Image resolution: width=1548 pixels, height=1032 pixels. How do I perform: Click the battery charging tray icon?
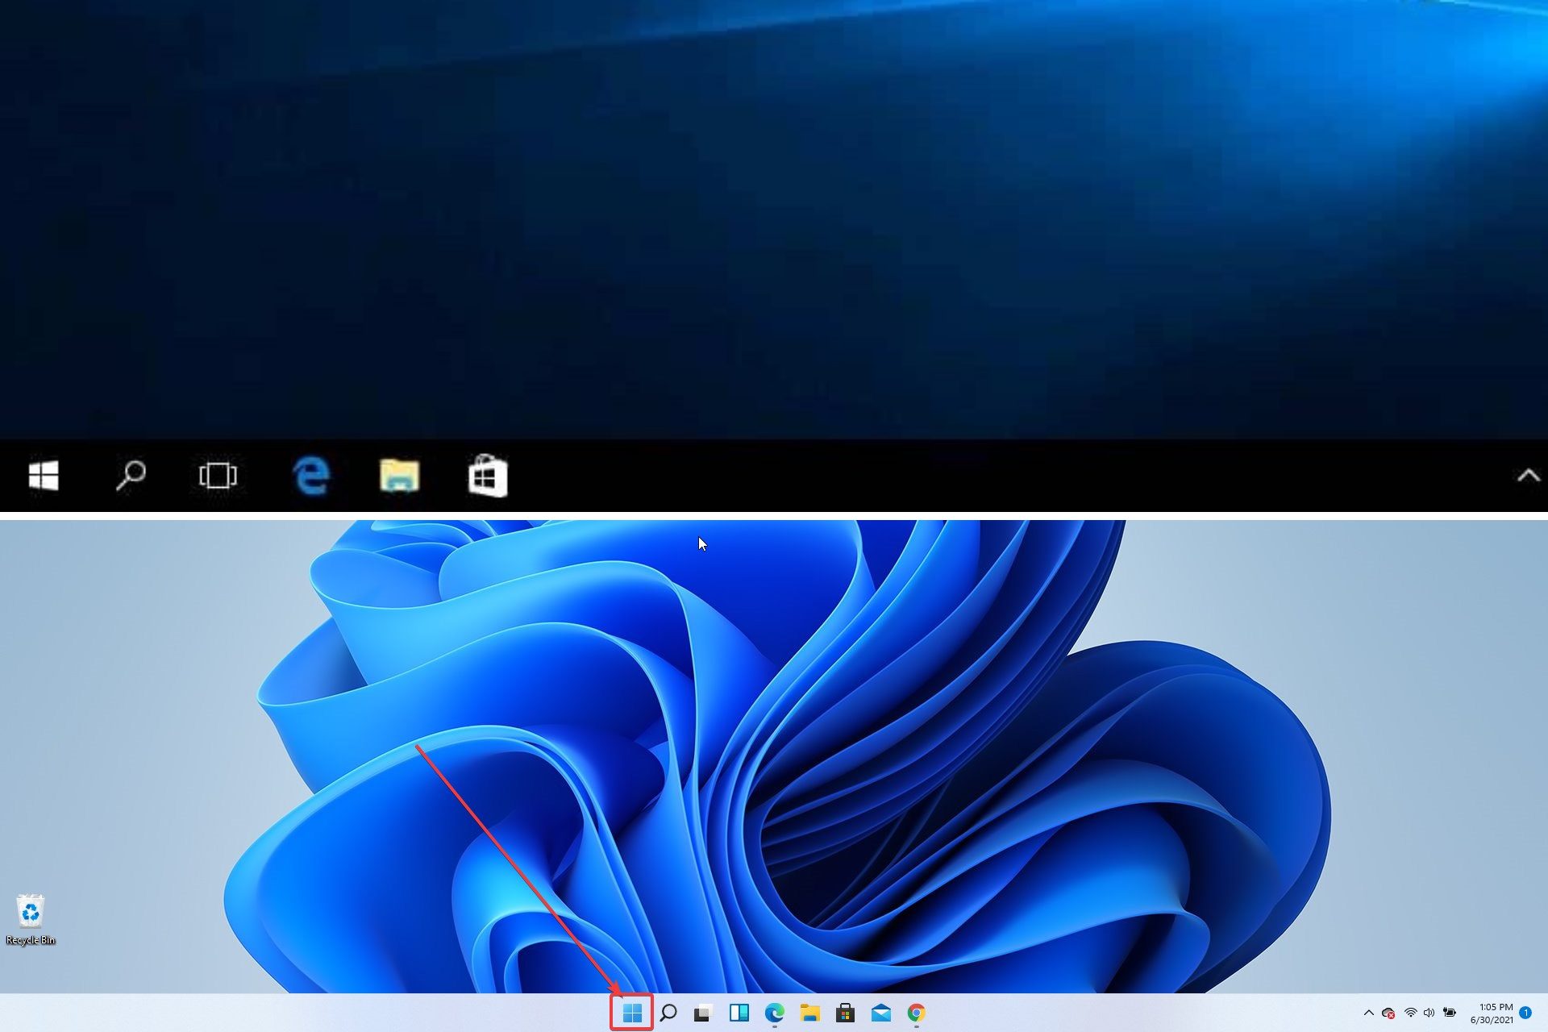tap(1449, 1013)
